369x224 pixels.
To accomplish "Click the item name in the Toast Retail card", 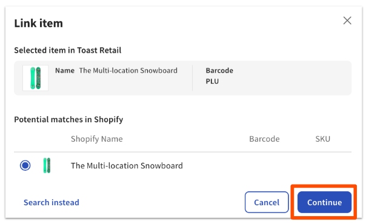I will point(128,70).
